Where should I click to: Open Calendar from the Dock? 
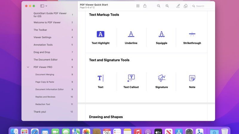click(107, 132)
